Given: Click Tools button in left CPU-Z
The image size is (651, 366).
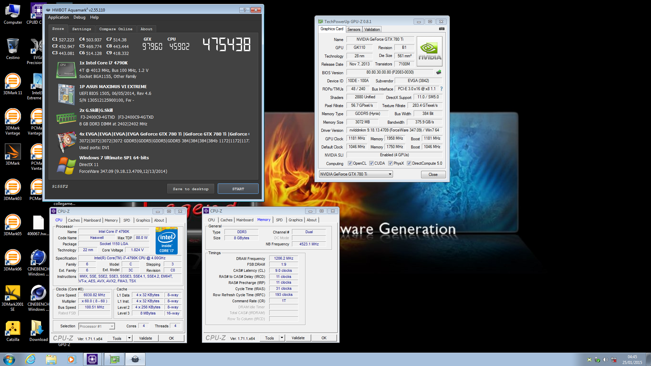Looking at the screenshot, I should click(117, 338).
